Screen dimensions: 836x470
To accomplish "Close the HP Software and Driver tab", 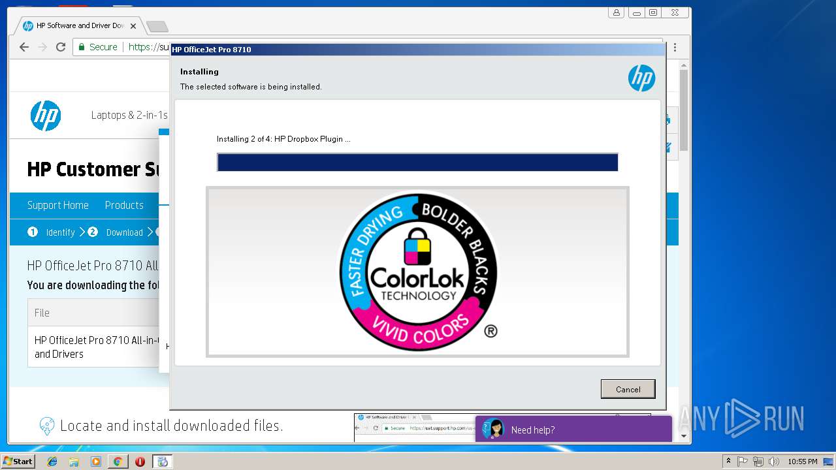I will tap(133, 26).
